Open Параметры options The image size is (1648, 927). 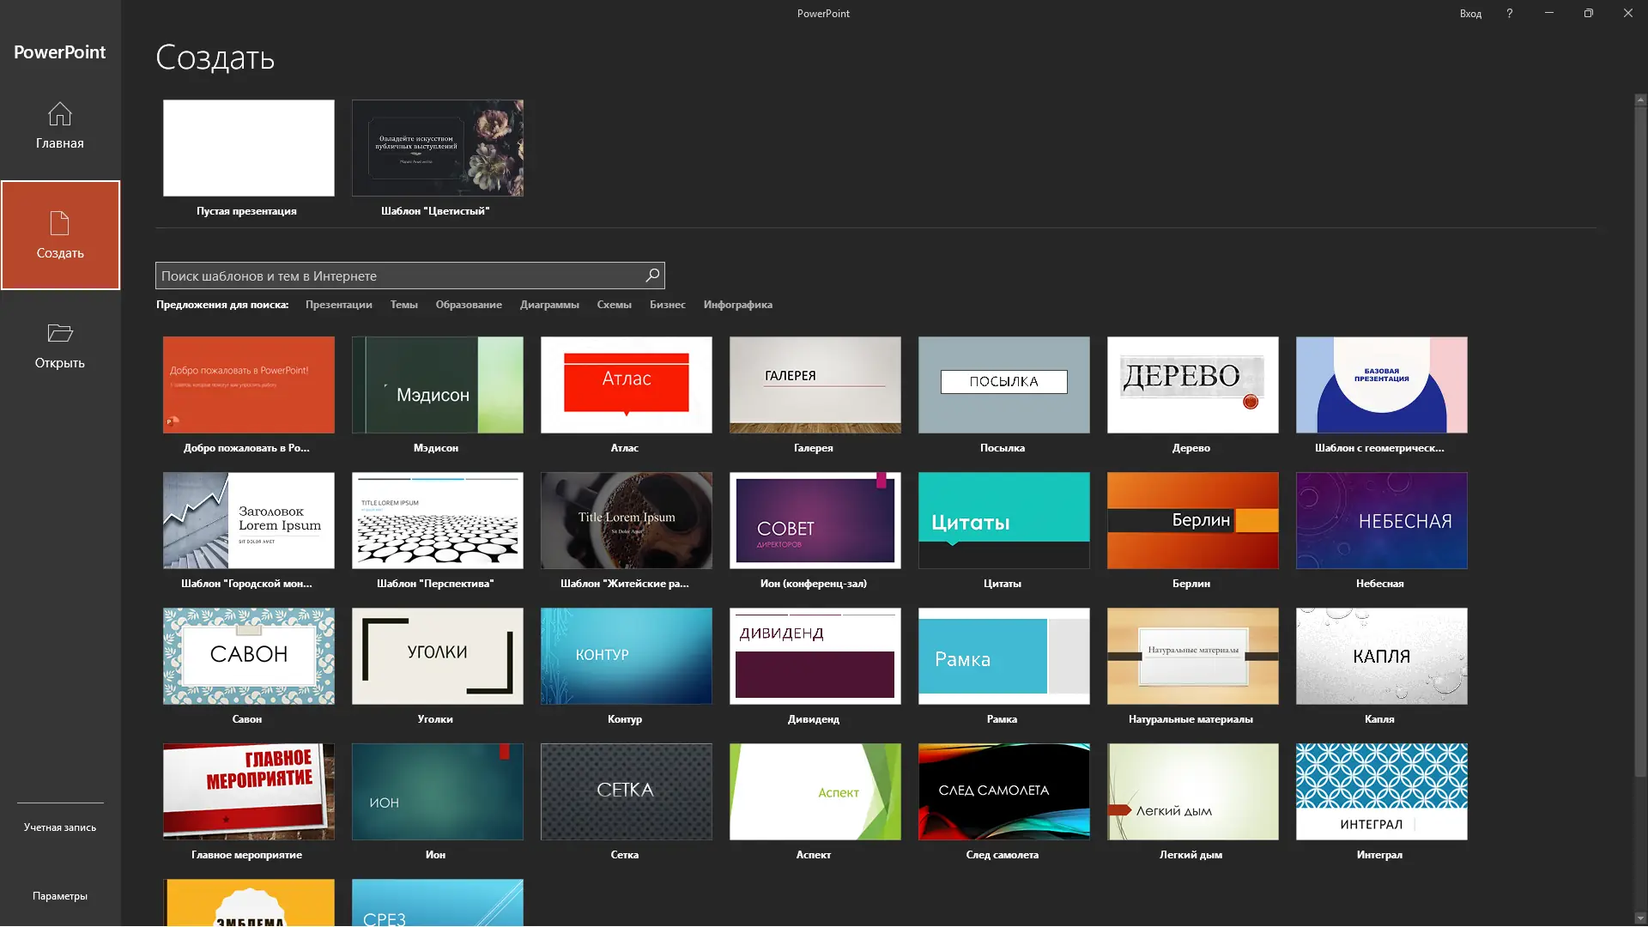(x=59, y=896)
